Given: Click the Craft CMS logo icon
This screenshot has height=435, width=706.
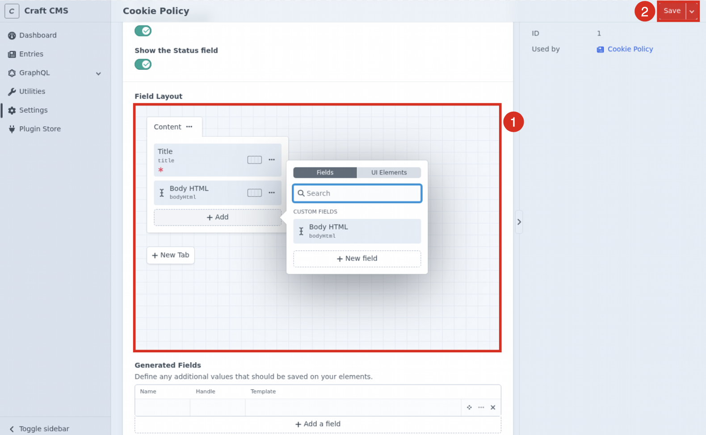Looking at the screenshot, I should coord(12,11).
